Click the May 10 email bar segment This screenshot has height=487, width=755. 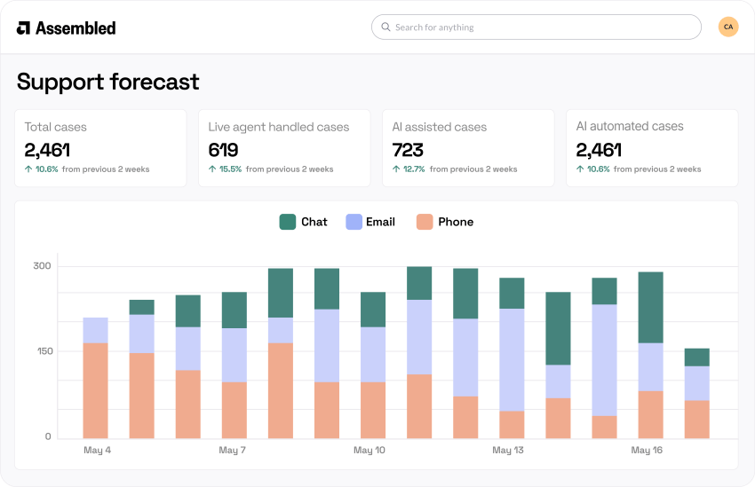point(373,355)
